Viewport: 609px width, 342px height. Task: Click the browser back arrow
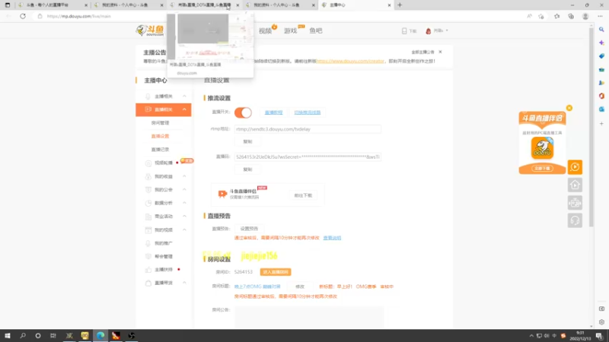[9, 16]
